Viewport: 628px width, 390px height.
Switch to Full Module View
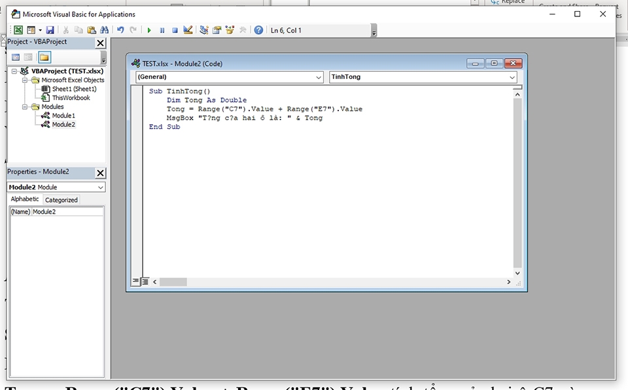[x=145, y=282]
